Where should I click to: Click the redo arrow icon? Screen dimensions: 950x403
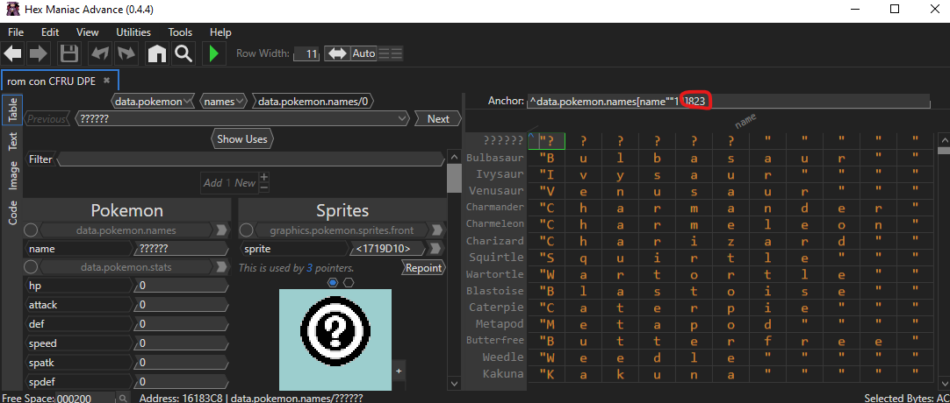pos(126,54)
